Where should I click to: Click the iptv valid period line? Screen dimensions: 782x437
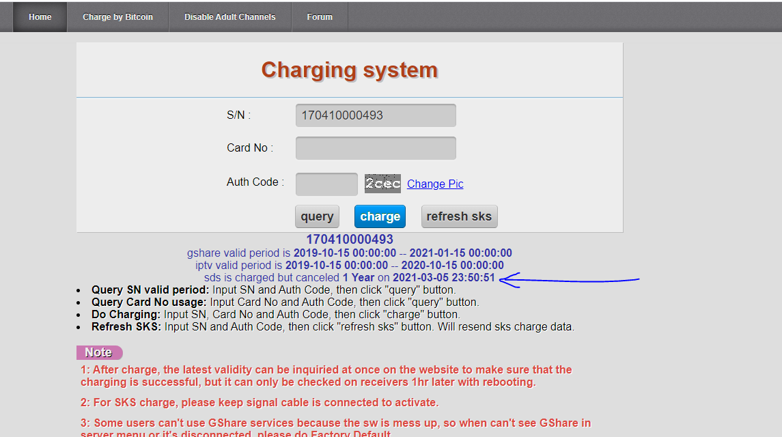349,266
